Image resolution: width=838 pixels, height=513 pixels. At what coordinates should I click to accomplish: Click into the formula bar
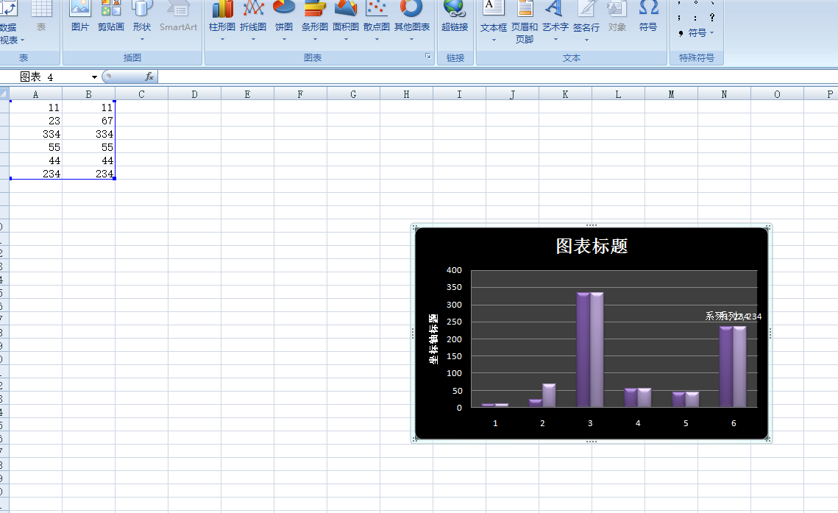tap(497, 77)
